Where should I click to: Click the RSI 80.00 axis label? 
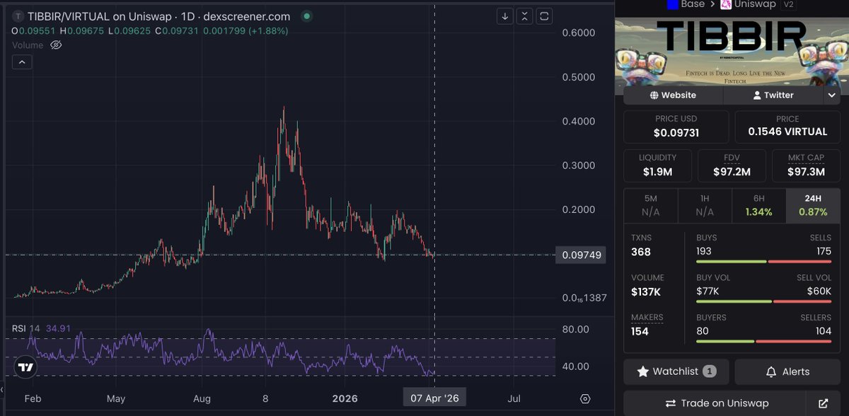pyautogui.click(x=575, y=329)
